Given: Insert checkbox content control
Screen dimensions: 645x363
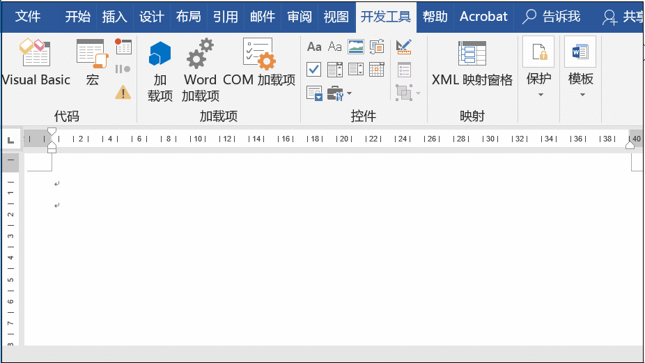Looking at the screenshot, I should 314,70.
